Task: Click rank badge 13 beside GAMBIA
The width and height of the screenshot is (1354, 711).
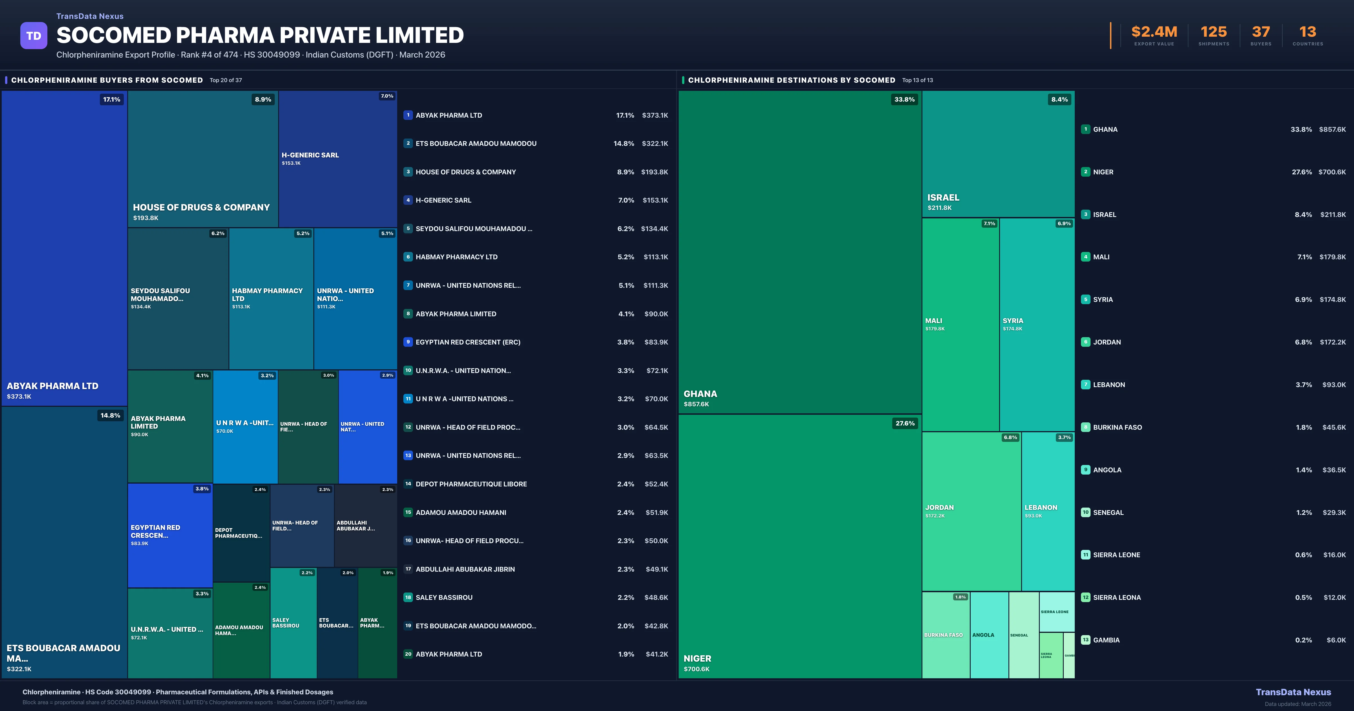Action: (1085, 640)
